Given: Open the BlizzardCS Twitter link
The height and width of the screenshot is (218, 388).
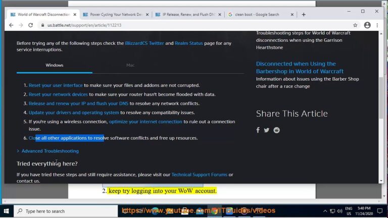Looking at the screenshot, I should click(144, 43).
